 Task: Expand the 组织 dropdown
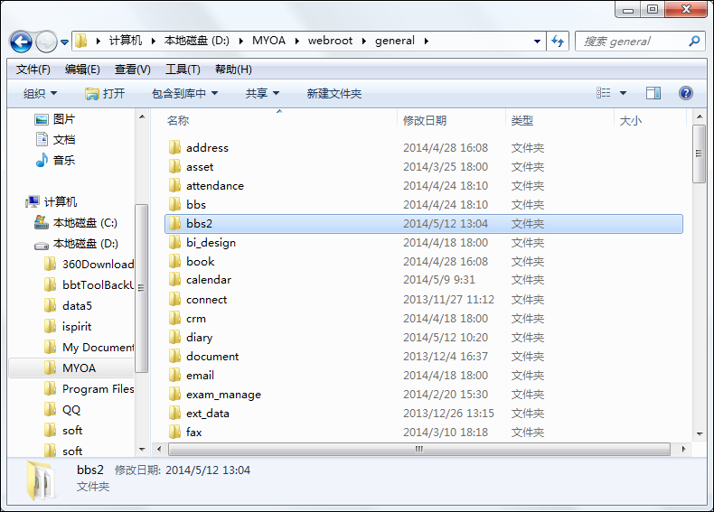40,93
